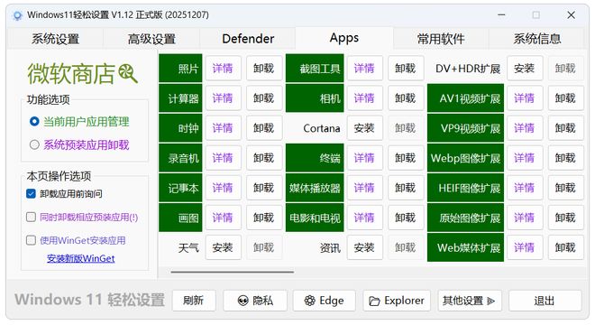Viewport: 595px width, 325px height.
Task: View 详情 for 原始图像扩展
Action: pyautogui.click(x=525, y=218)
